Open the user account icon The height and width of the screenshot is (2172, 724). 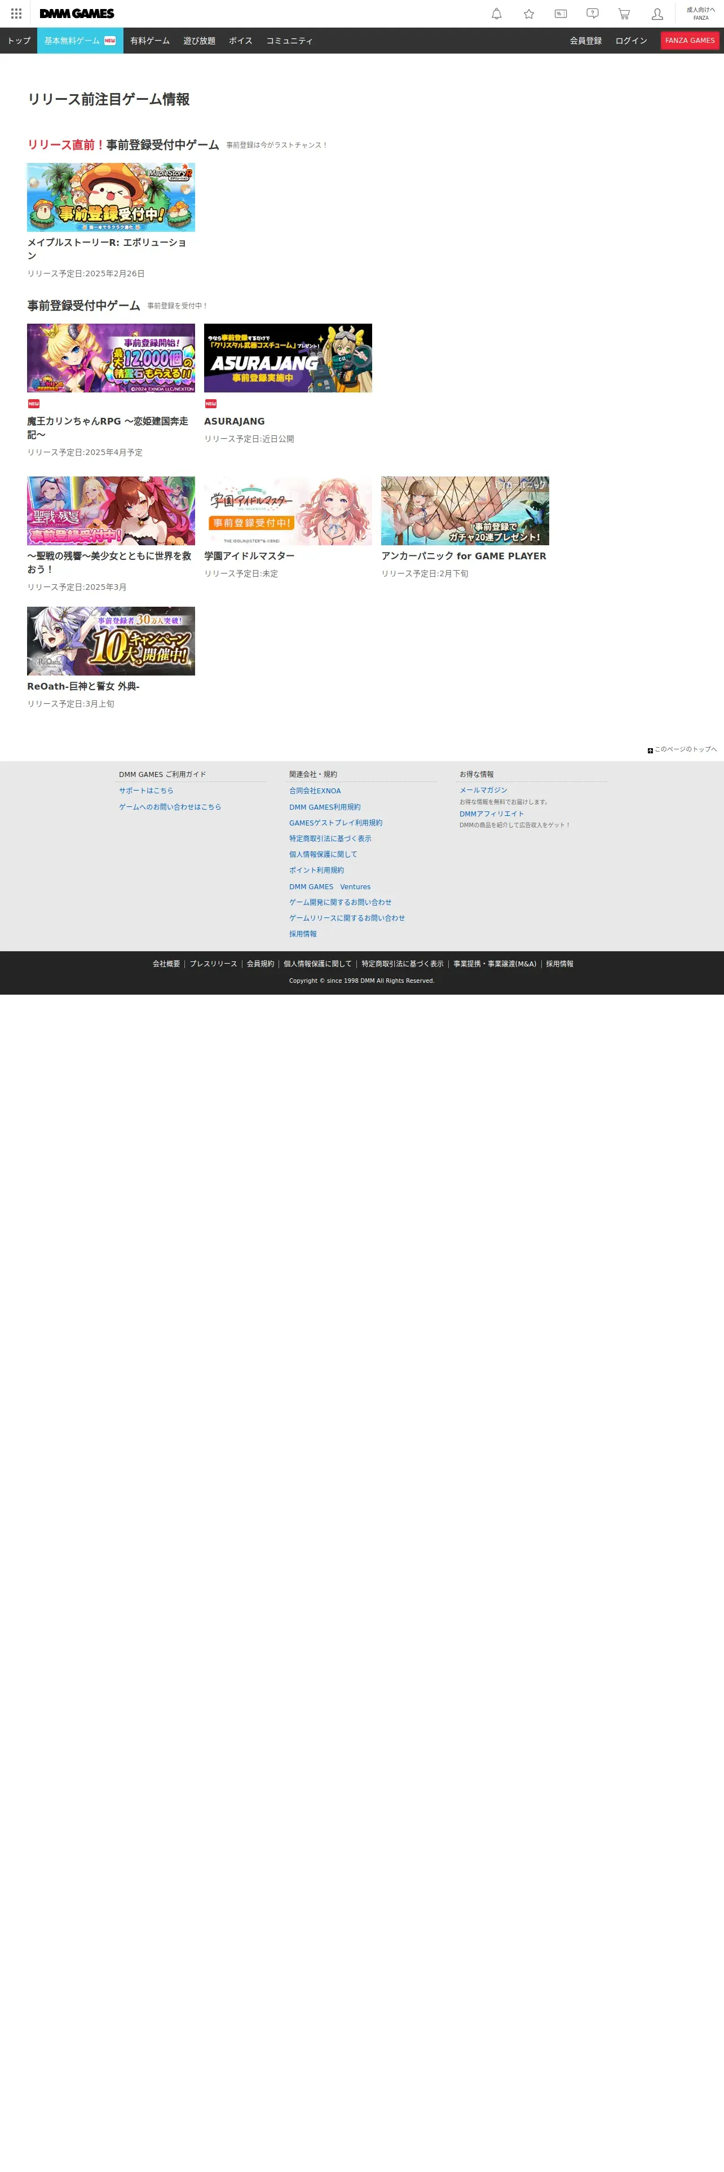(657, 14)
